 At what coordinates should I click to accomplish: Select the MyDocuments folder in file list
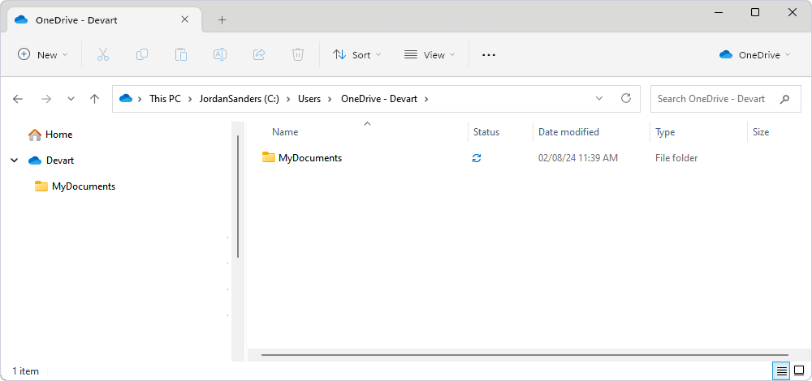pos(302,158)
